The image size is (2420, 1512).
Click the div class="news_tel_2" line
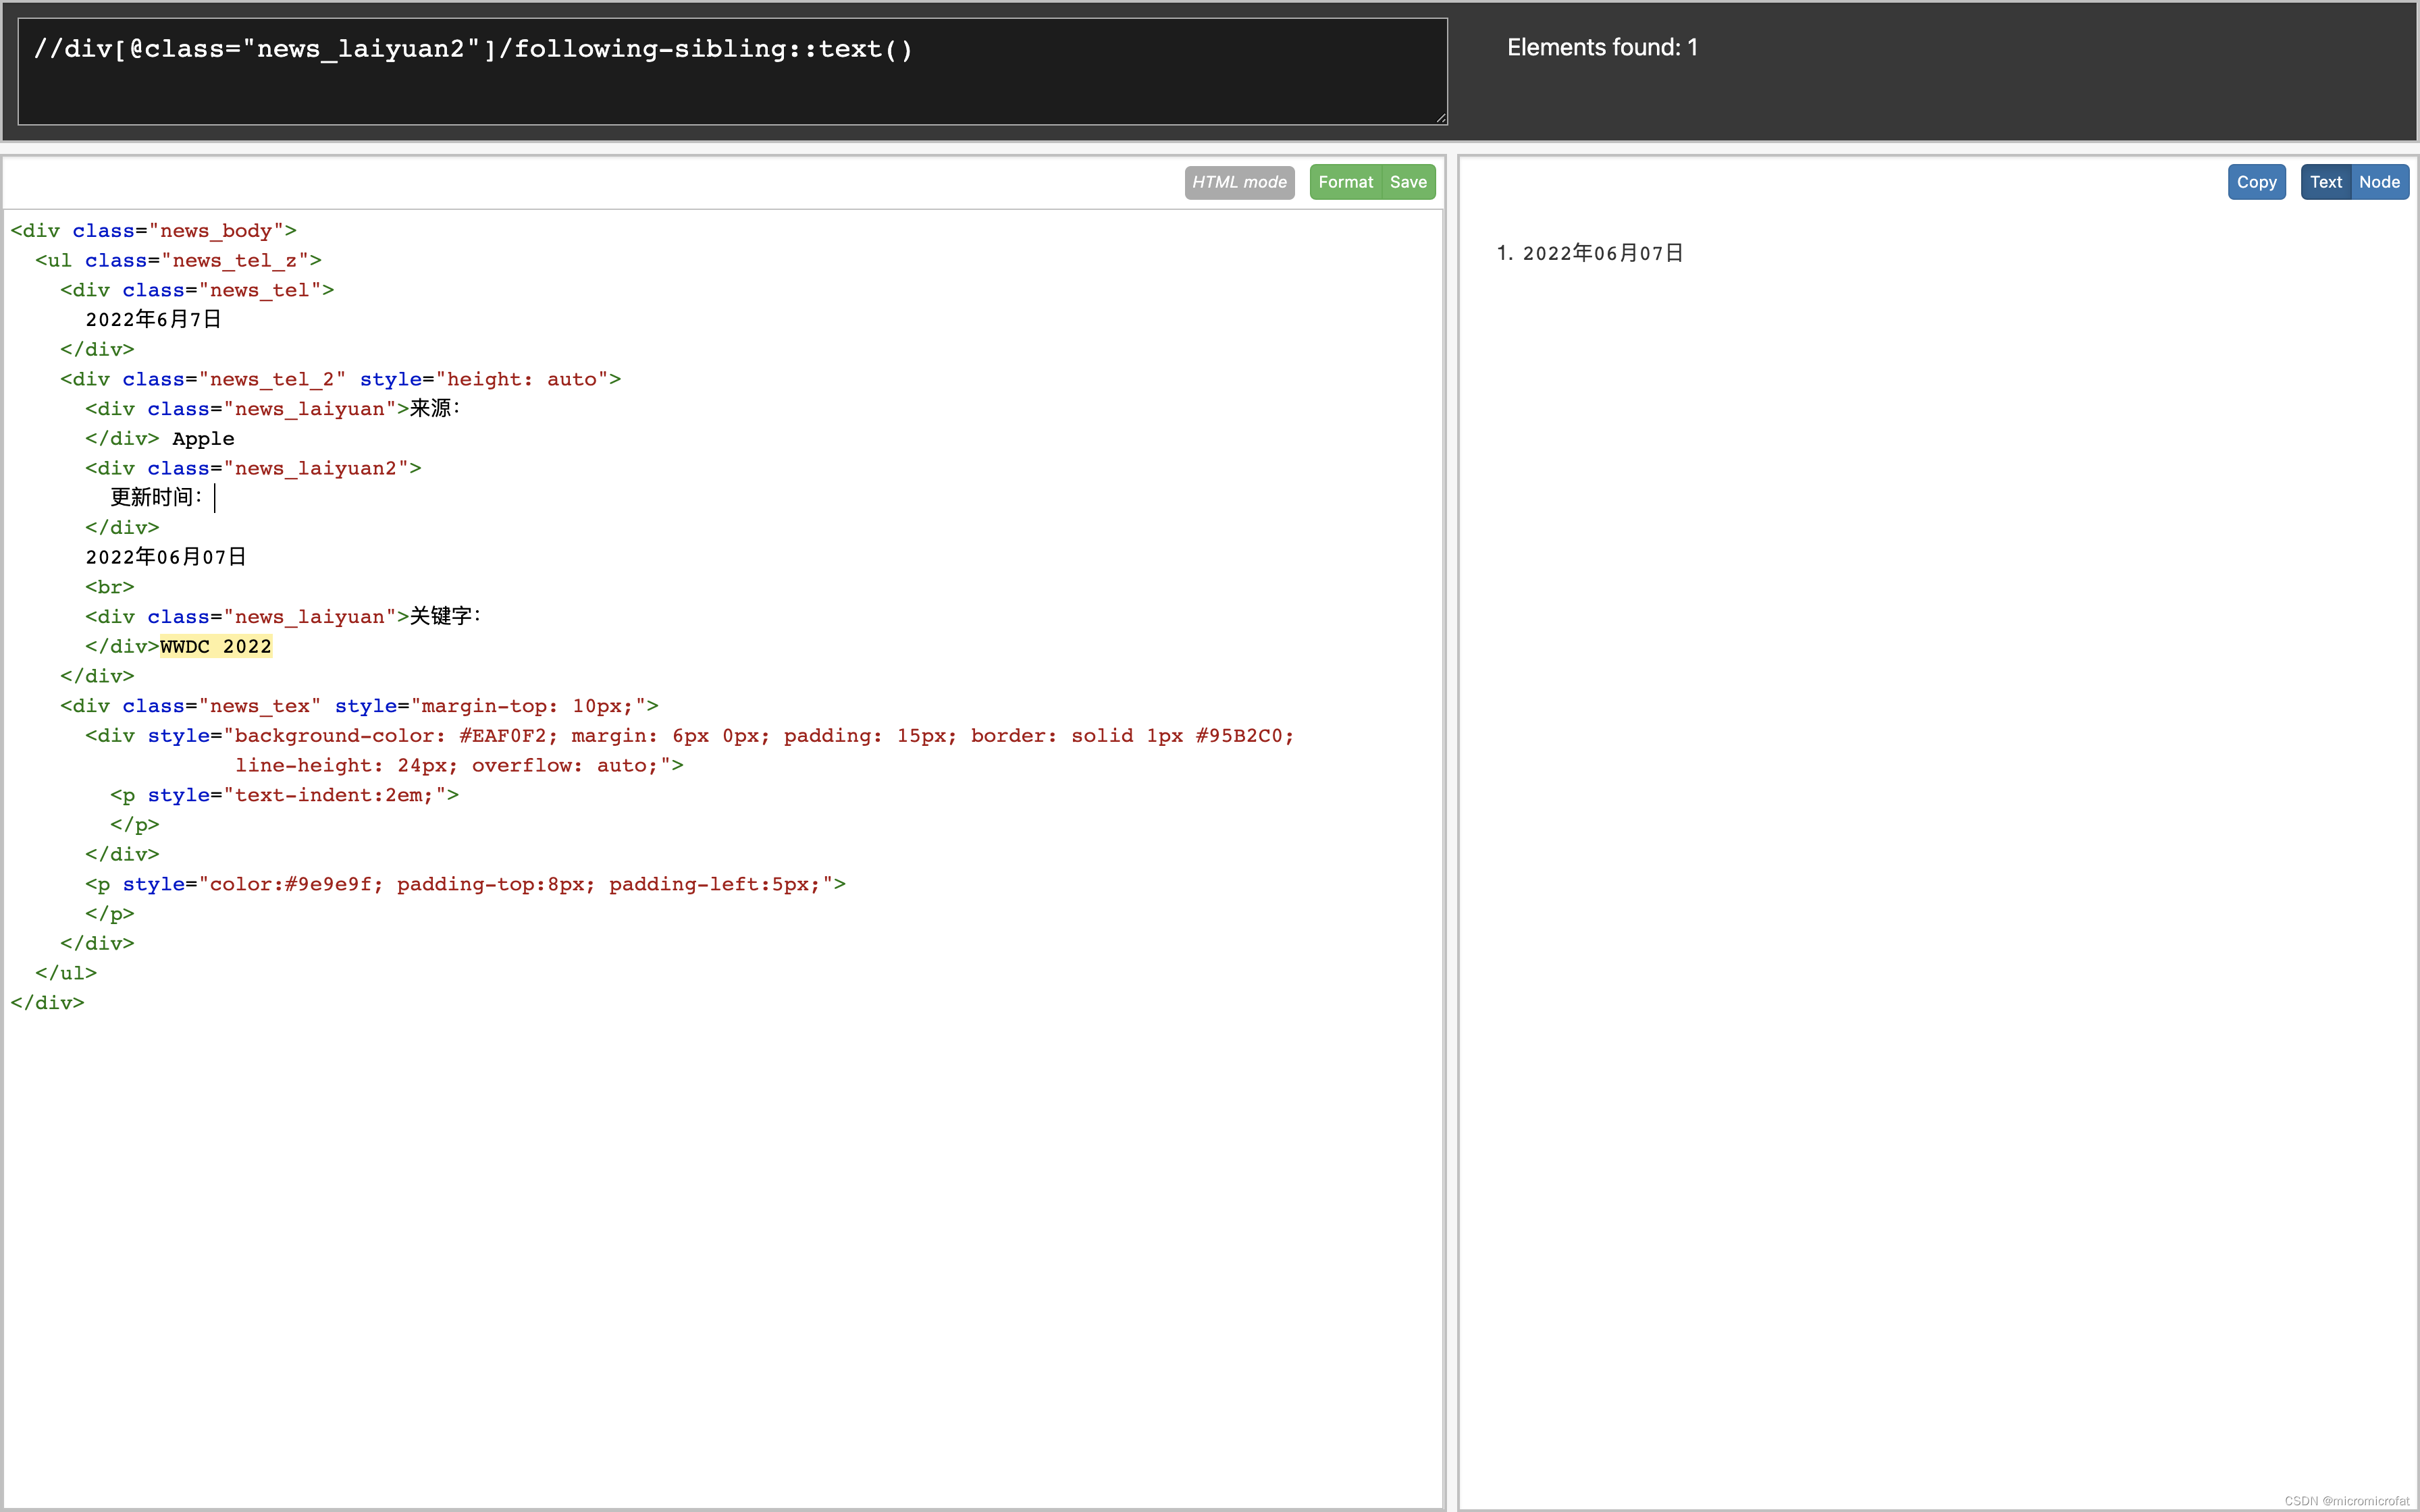(341, 379)
